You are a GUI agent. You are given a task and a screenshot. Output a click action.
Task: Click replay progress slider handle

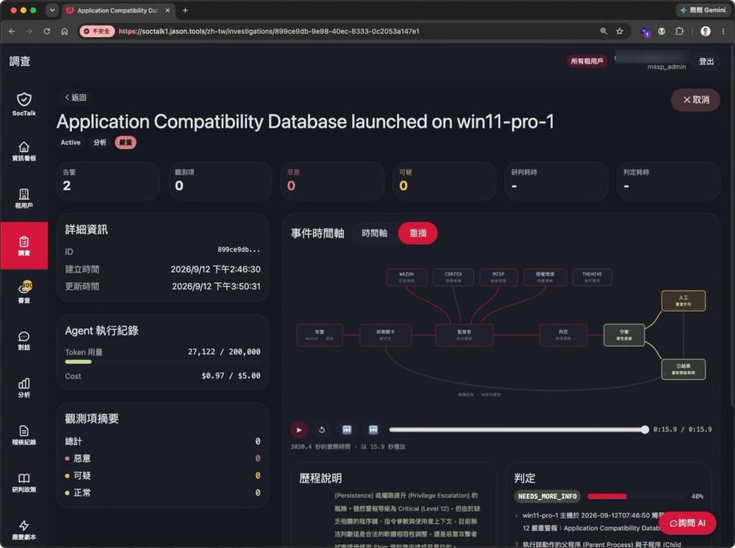point(645,430)
